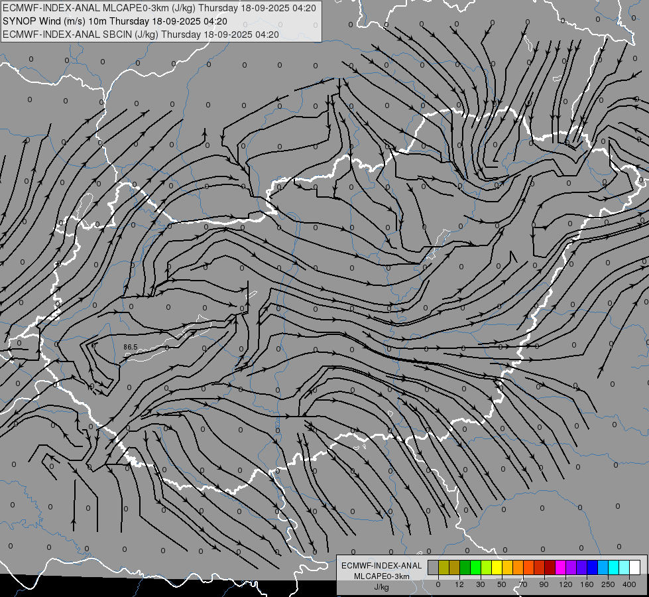Click the '400' legend scale value
The width and height of the screenshot is (649, 597).
(x=629, y=584)
